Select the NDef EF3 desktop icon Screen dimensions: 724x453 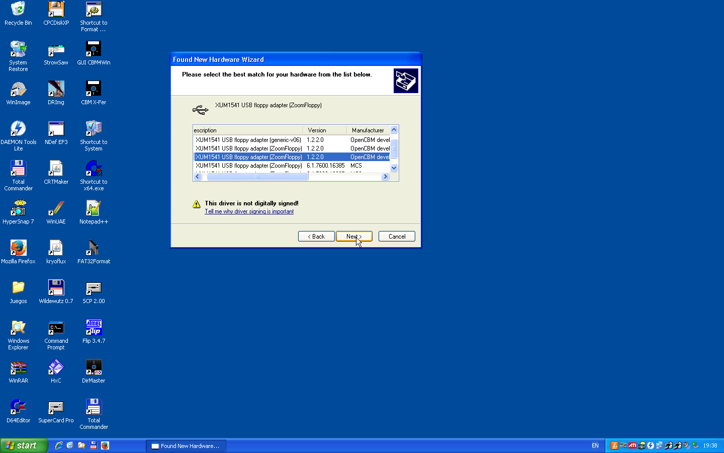(x=56, y=133)
